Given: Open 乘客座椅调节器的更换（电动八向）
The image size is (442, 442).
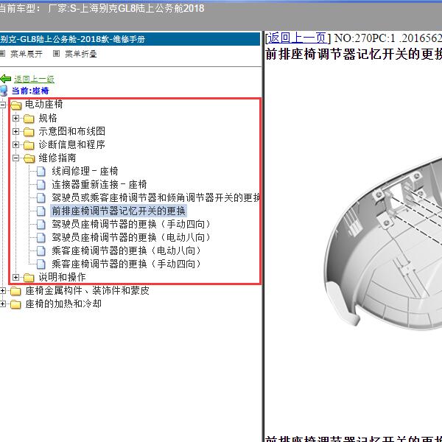Looking at the screenshot, I should coord(127,250).
